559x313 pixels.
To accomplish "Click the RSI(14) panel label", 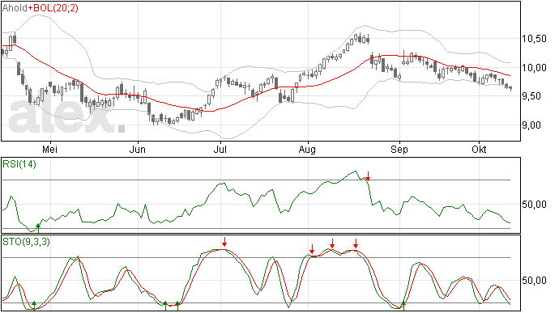I will (19, 164).
